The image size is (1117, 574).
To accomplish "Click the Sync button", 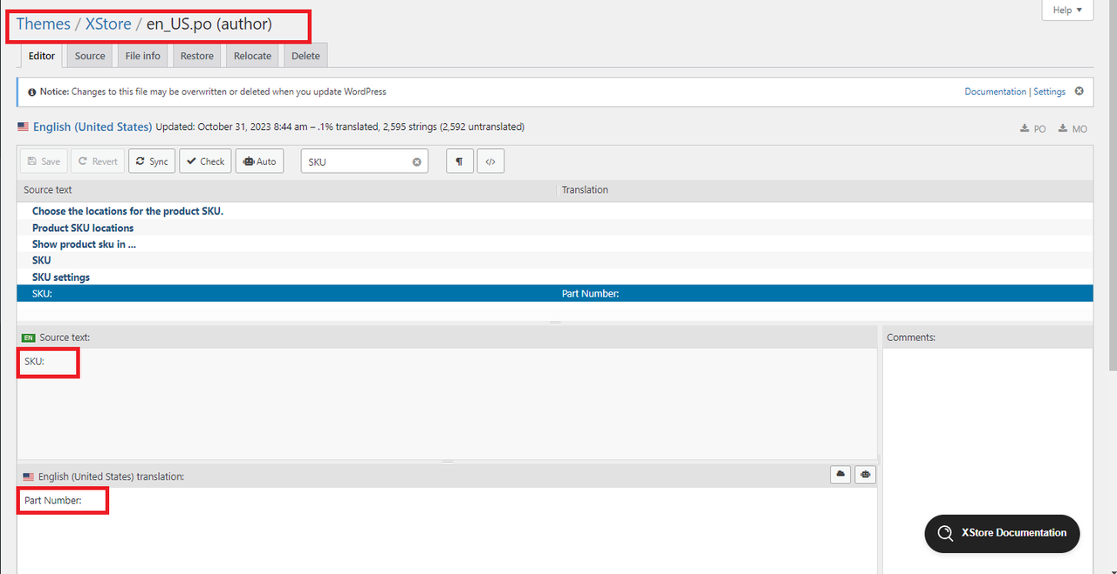I will [152, 161].
